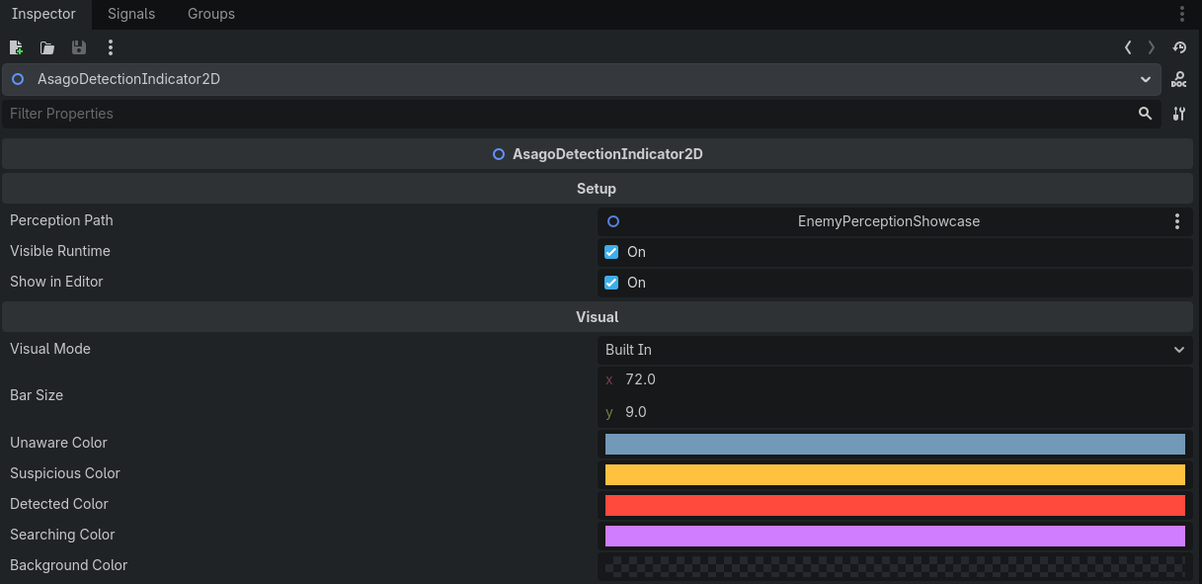This screenshot has width=1202, height=584.
Task: Click the Searching Color label
Action: 62,535
